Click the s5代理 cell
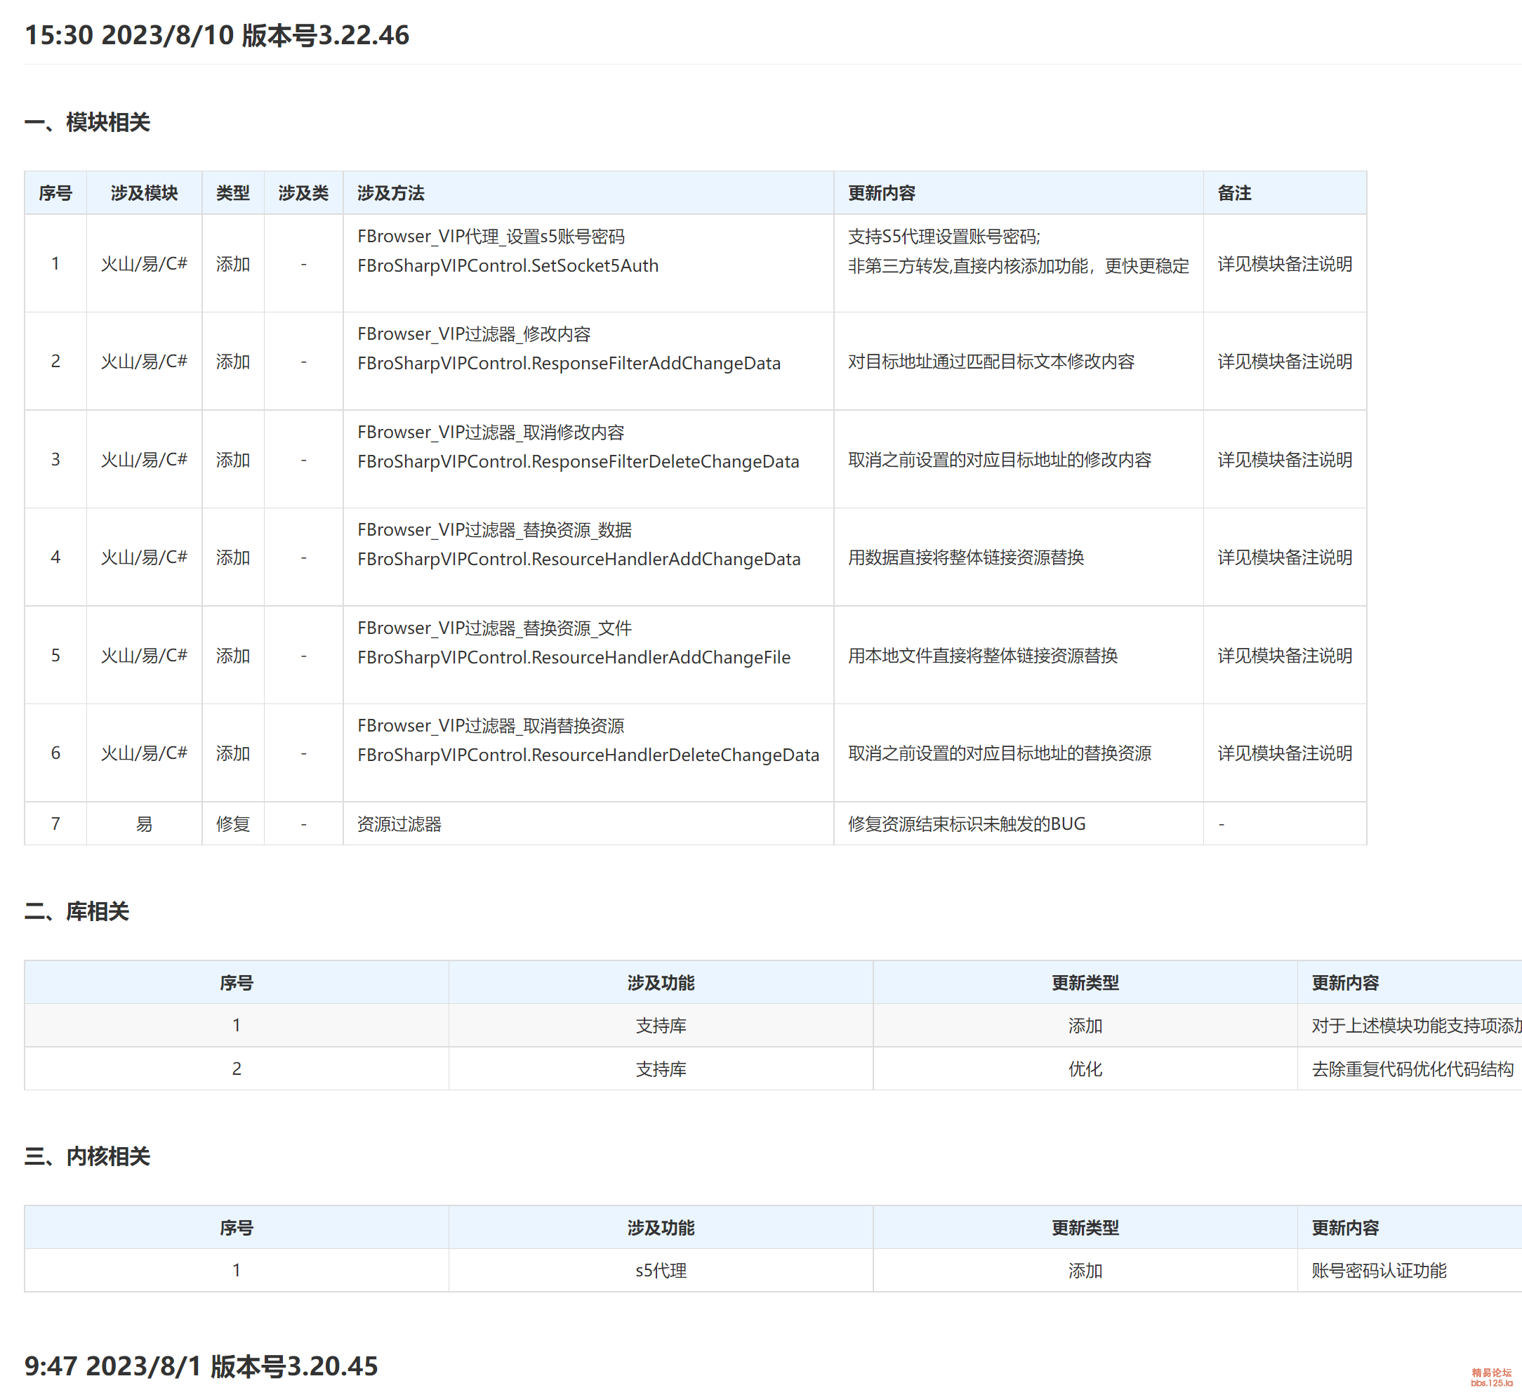The width and height of the screenshot is (1522, 1395). click(x=661, y=1271)
